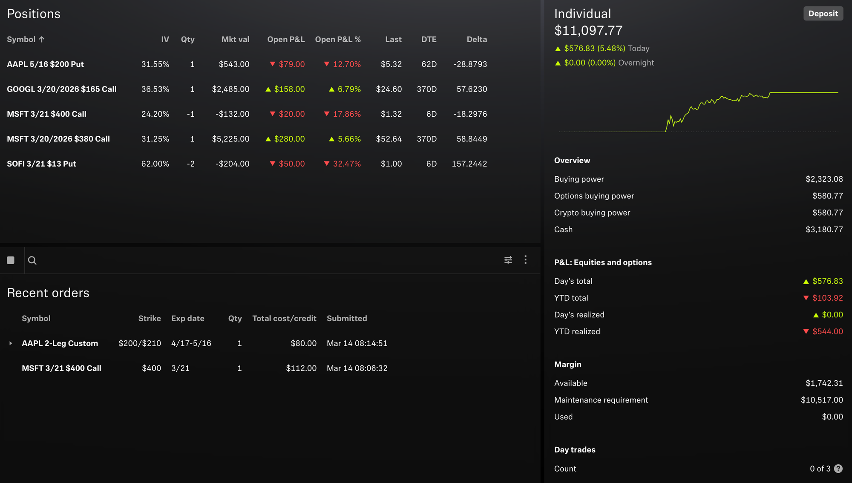852x483 pixels.
Task: Click the YTD realized value $544.00
Action: tap(823, 332)
